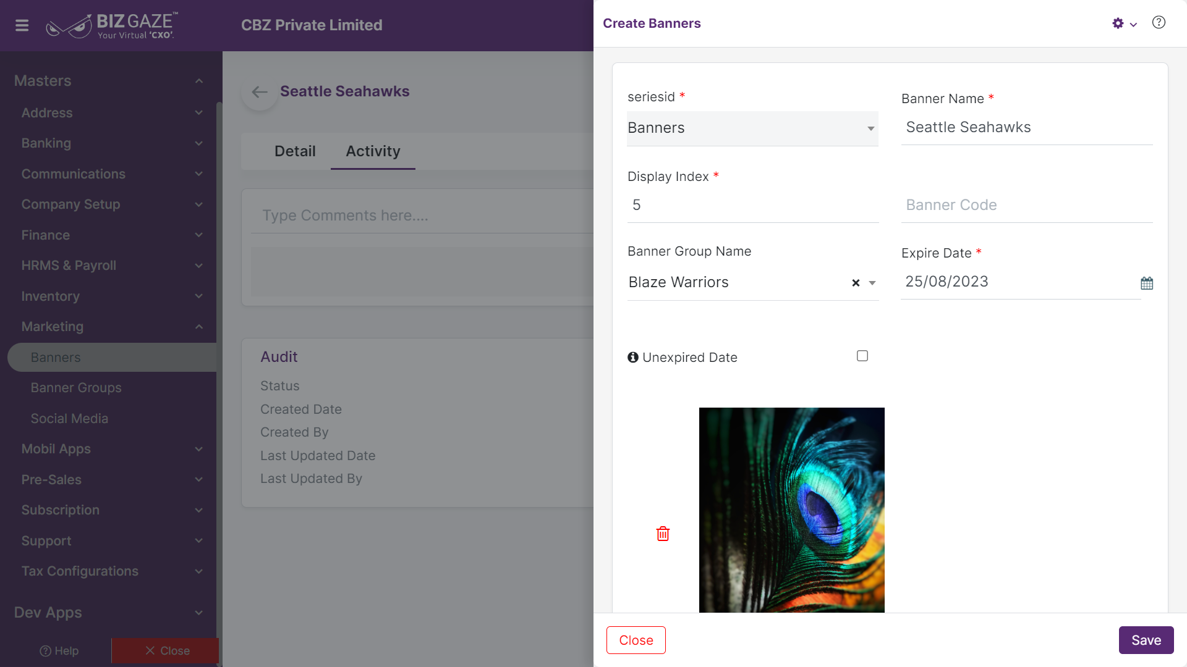This screenshot has width=1187, height=667.
Task: Click the settings gear icon
Action: [1118, 23]
